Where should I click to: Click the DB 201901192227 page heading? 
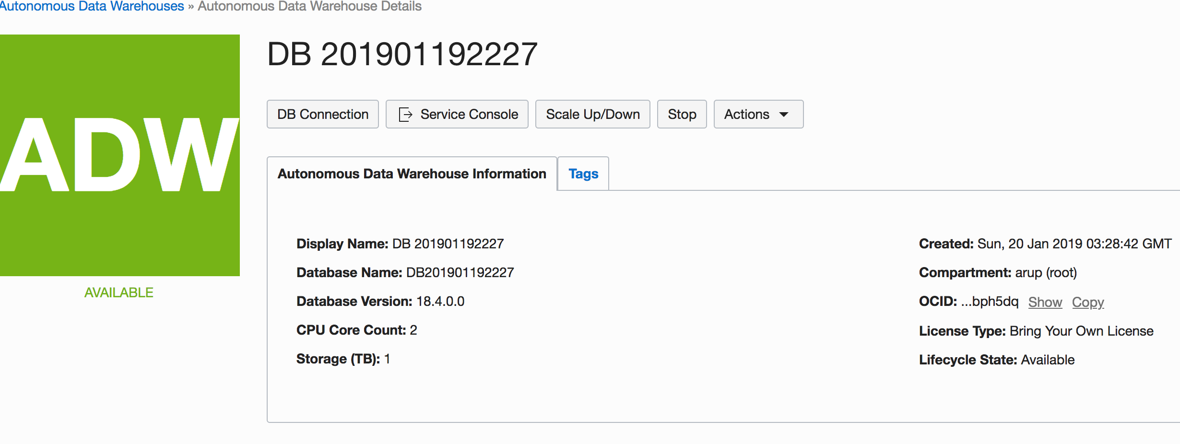(402, 54)
